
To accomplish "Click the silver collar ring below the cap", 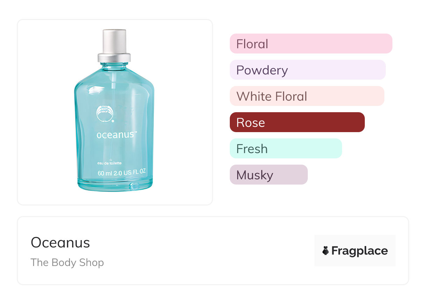I will [x=114, y=57].
